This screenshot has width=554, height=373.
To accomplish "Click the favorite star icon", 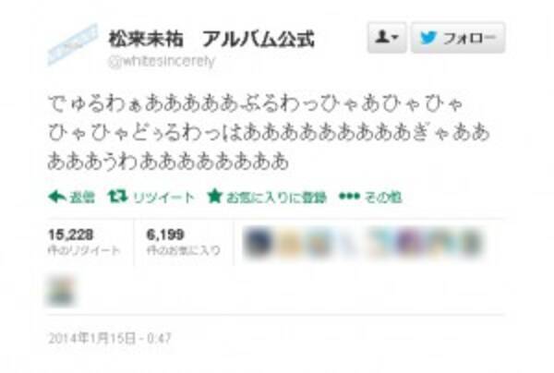I will click(x=214, y=197).
